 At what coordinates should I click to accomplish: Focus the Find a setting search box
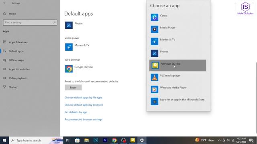tap(30, 22)
